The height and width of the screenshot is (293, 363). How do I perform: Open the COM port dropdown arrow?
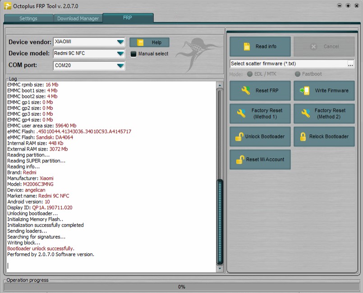click(120, 65)
